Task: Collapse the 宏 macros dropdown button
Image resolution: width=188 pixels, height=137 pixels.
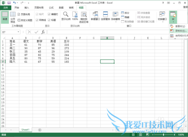Action: coord(173,17)
